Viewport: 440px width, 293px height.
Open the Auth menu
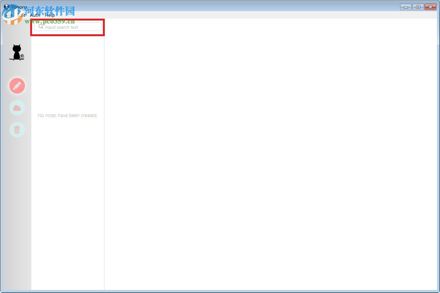pyautogui.click(x=35, y=15)
